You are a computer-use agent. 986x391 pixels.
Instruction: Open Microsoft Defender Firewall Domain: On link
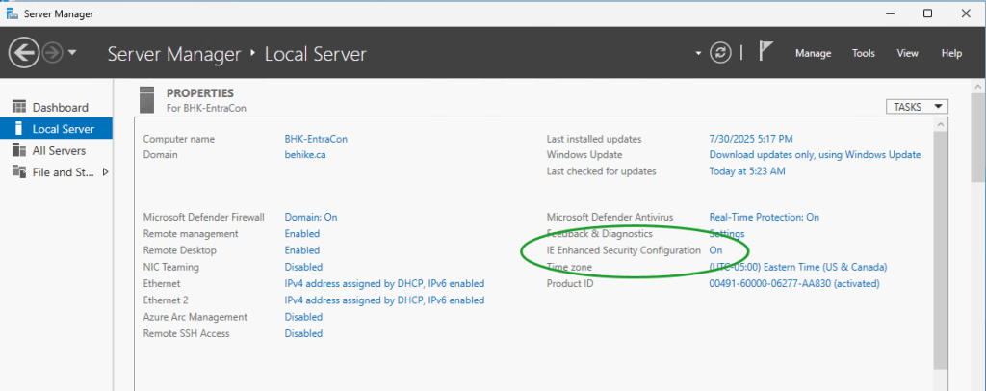(311, 218)
